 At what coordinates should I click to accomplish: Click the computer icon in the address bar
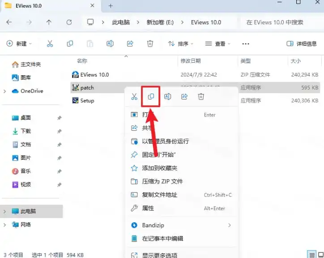[x=90, y=22]
